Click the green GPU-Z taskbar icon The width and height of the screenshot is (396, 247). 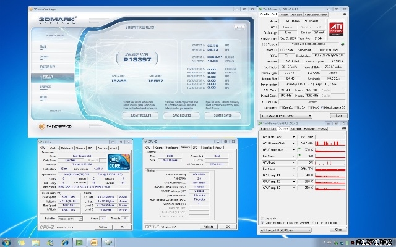pos(79,243)
